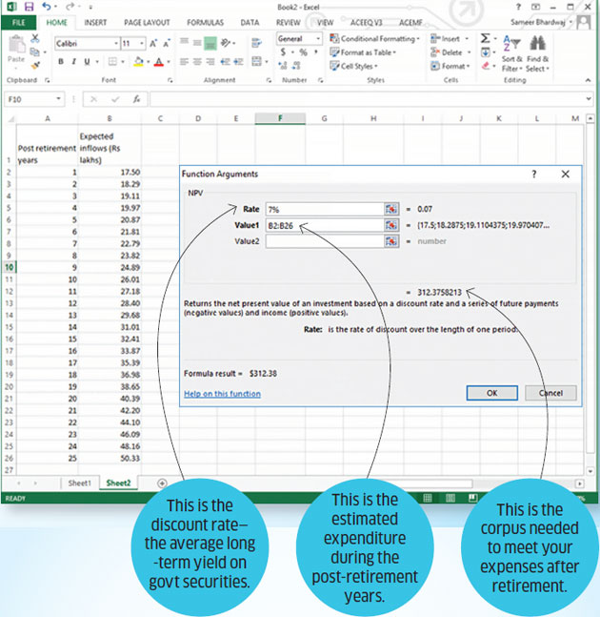Click range selector icon beside Value1 field
This screenshot has height=617, width=600.
(390, 225)
